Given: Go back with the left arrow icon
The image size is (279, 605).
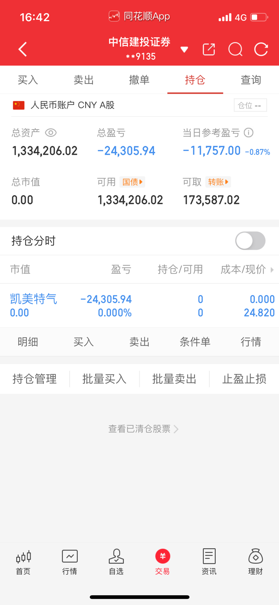Looking at the screenshot, I should 23,49.
